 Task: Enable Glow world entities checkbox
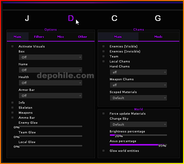(103, 151)
